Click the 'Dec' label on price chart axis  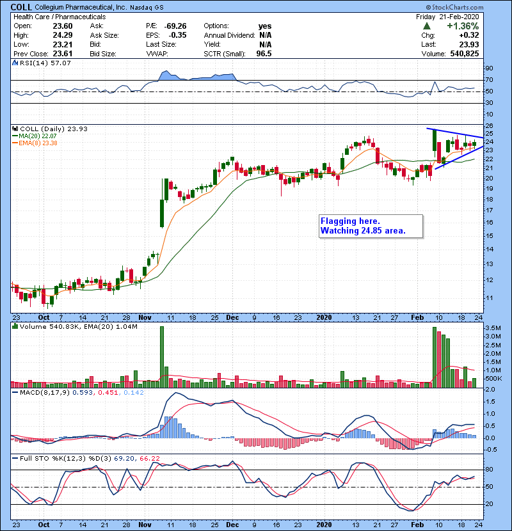tap(232, 318)
